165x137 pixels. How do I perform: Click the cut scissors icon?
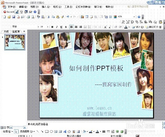click(x=49, y=17)
